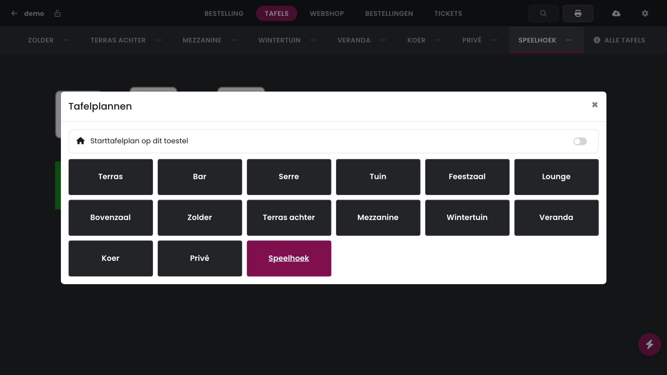Click the unlock padlock icon

58,13
